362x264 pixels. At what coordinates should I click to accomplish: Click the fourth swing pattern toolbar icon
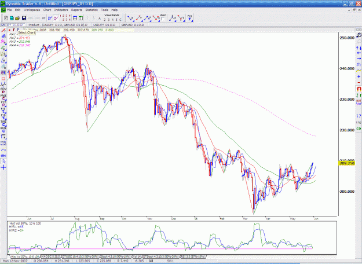pyautogui.click(x=156, y=18)
